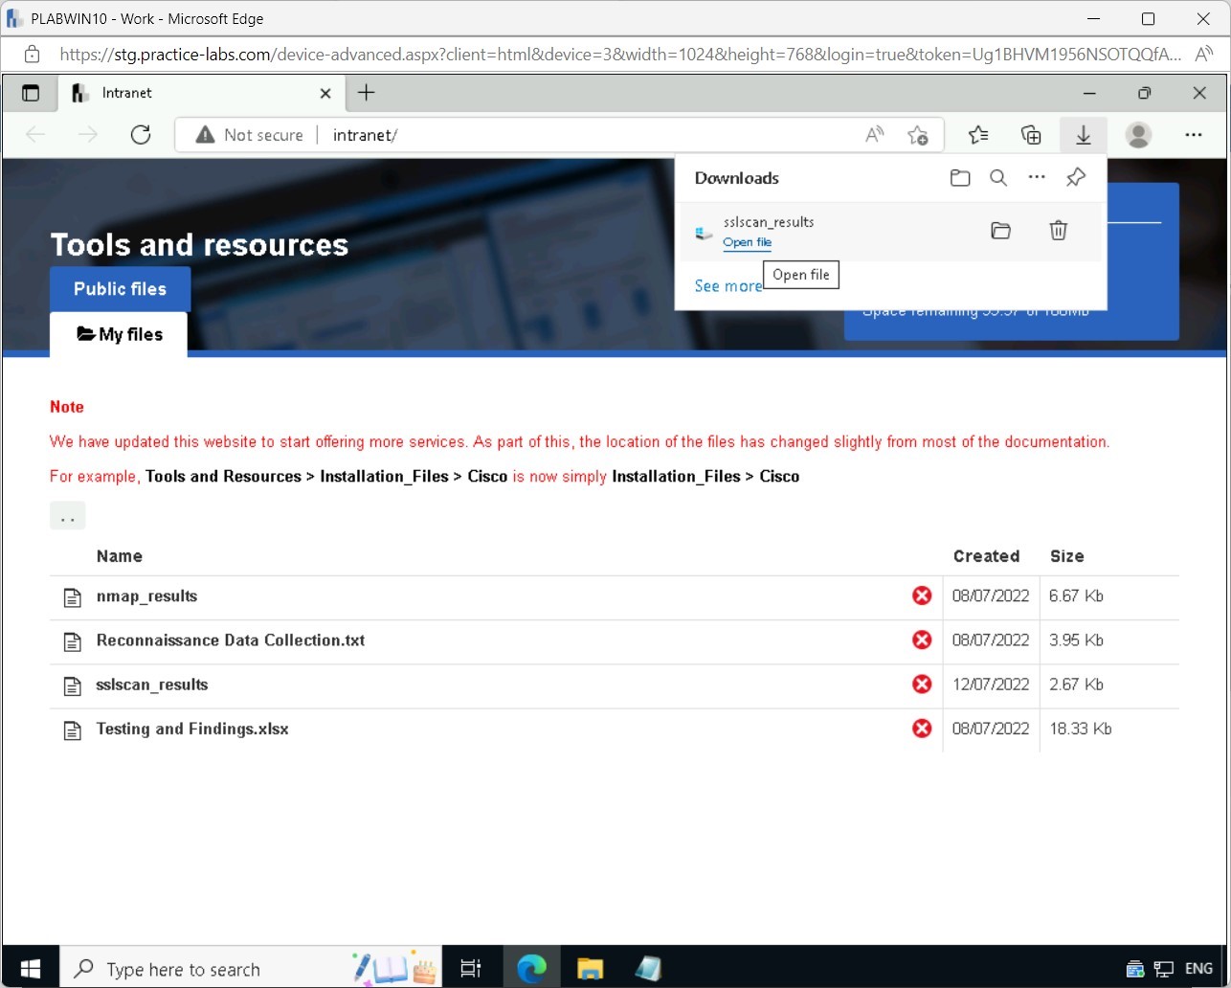
Task: Pin the Downloads panel
Action: tap(1076, 178)
